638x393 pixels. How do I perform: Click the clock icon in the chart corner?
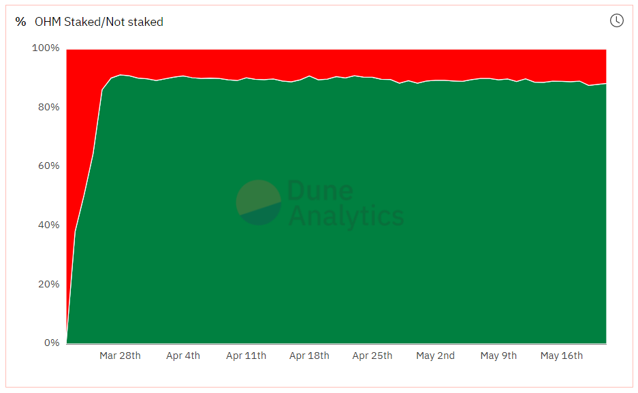(x=617, y=20)
